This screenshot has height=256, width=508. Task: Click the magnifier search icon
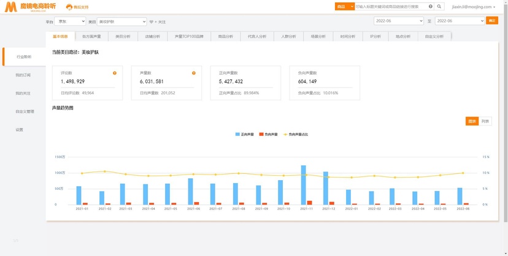[439, 7]
